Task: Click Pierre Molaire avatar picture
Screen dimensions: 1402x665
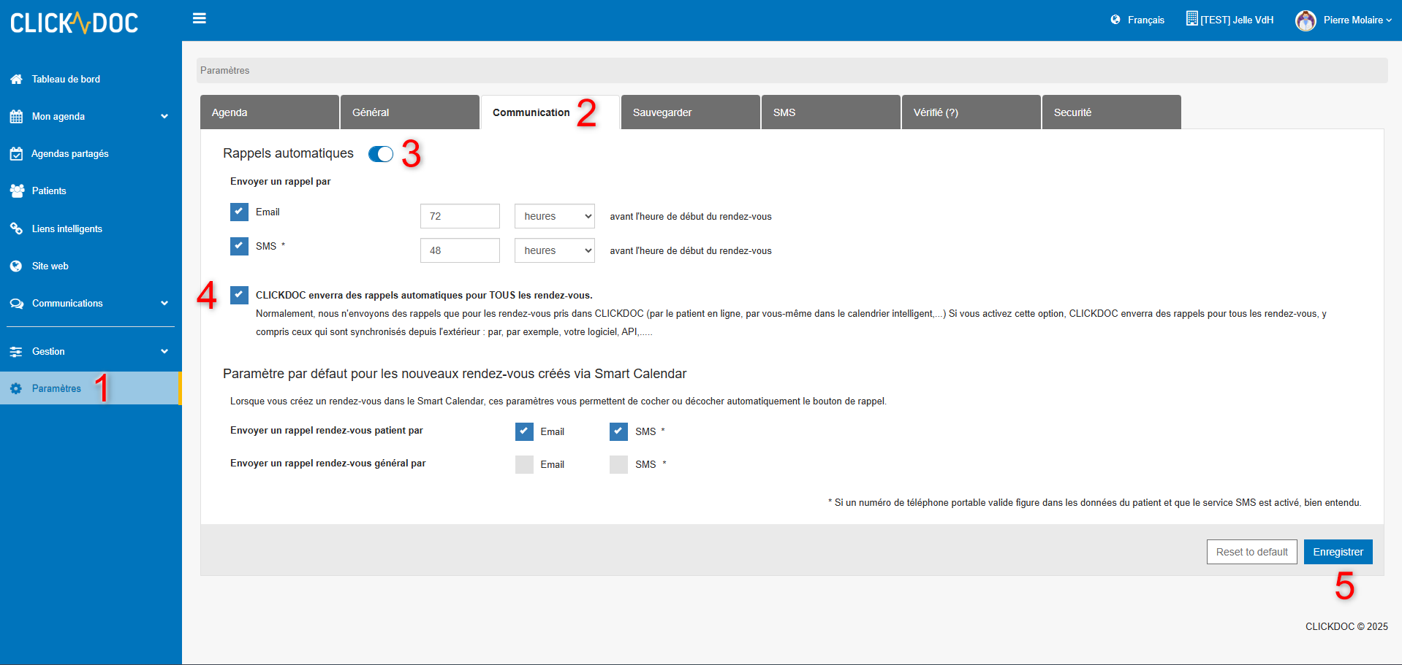Action: pos(1306,20)
